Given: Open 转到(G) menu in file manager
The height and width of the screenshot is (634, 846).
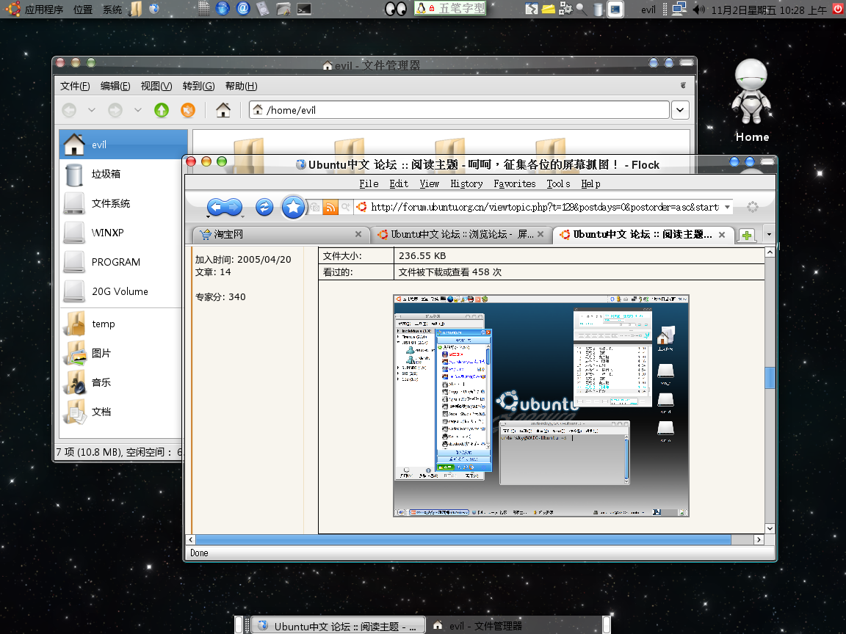Looking at the screenshot, I should coord(198,87).
